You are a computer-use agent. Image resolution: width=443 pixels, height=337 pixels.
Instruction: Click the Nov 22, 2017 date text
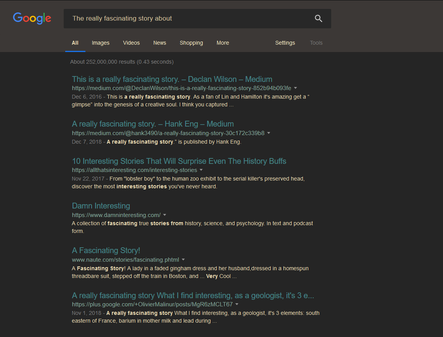(88, 179)
